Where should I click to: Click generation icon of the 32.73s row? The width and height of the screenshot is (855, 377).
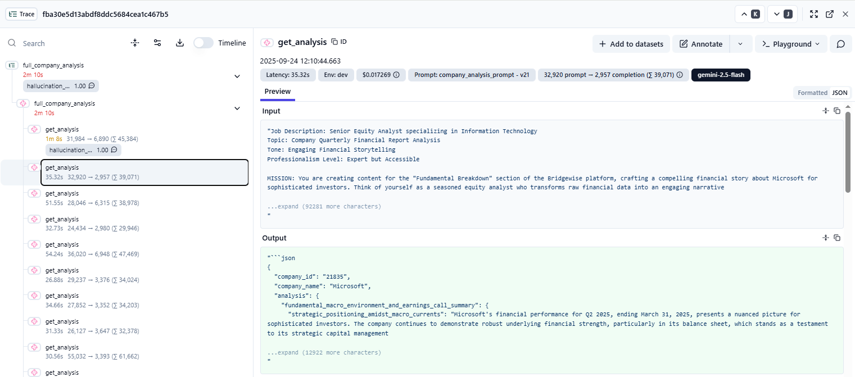coord(34,219)
